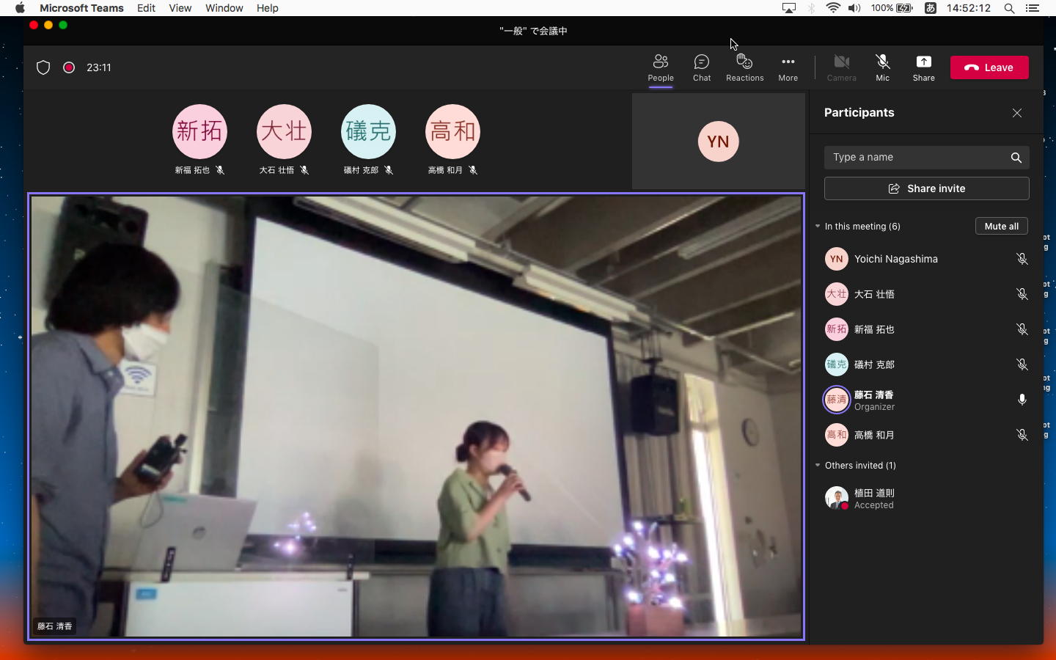
Task: Toggle the Mic mute button
Action: 882,67
